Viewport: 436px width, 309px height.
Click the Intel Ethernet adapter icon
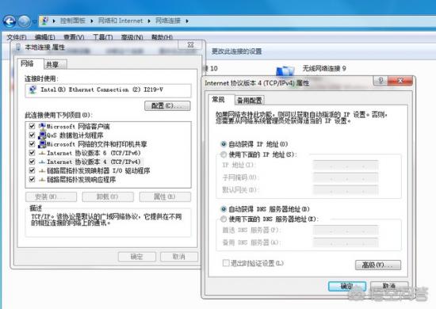tap(33, 90)
